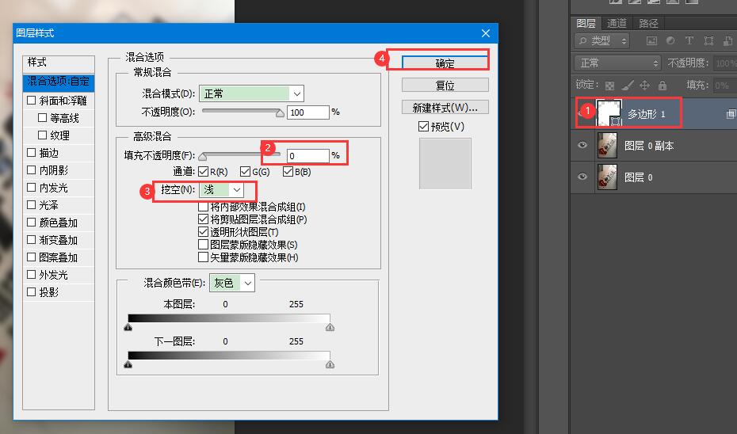737x434 pixels.
Task: Select layer name 多边形 1
Action: point(647,114)
